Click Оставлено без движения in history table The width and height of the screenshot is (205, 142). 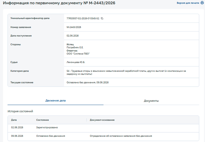51,136
